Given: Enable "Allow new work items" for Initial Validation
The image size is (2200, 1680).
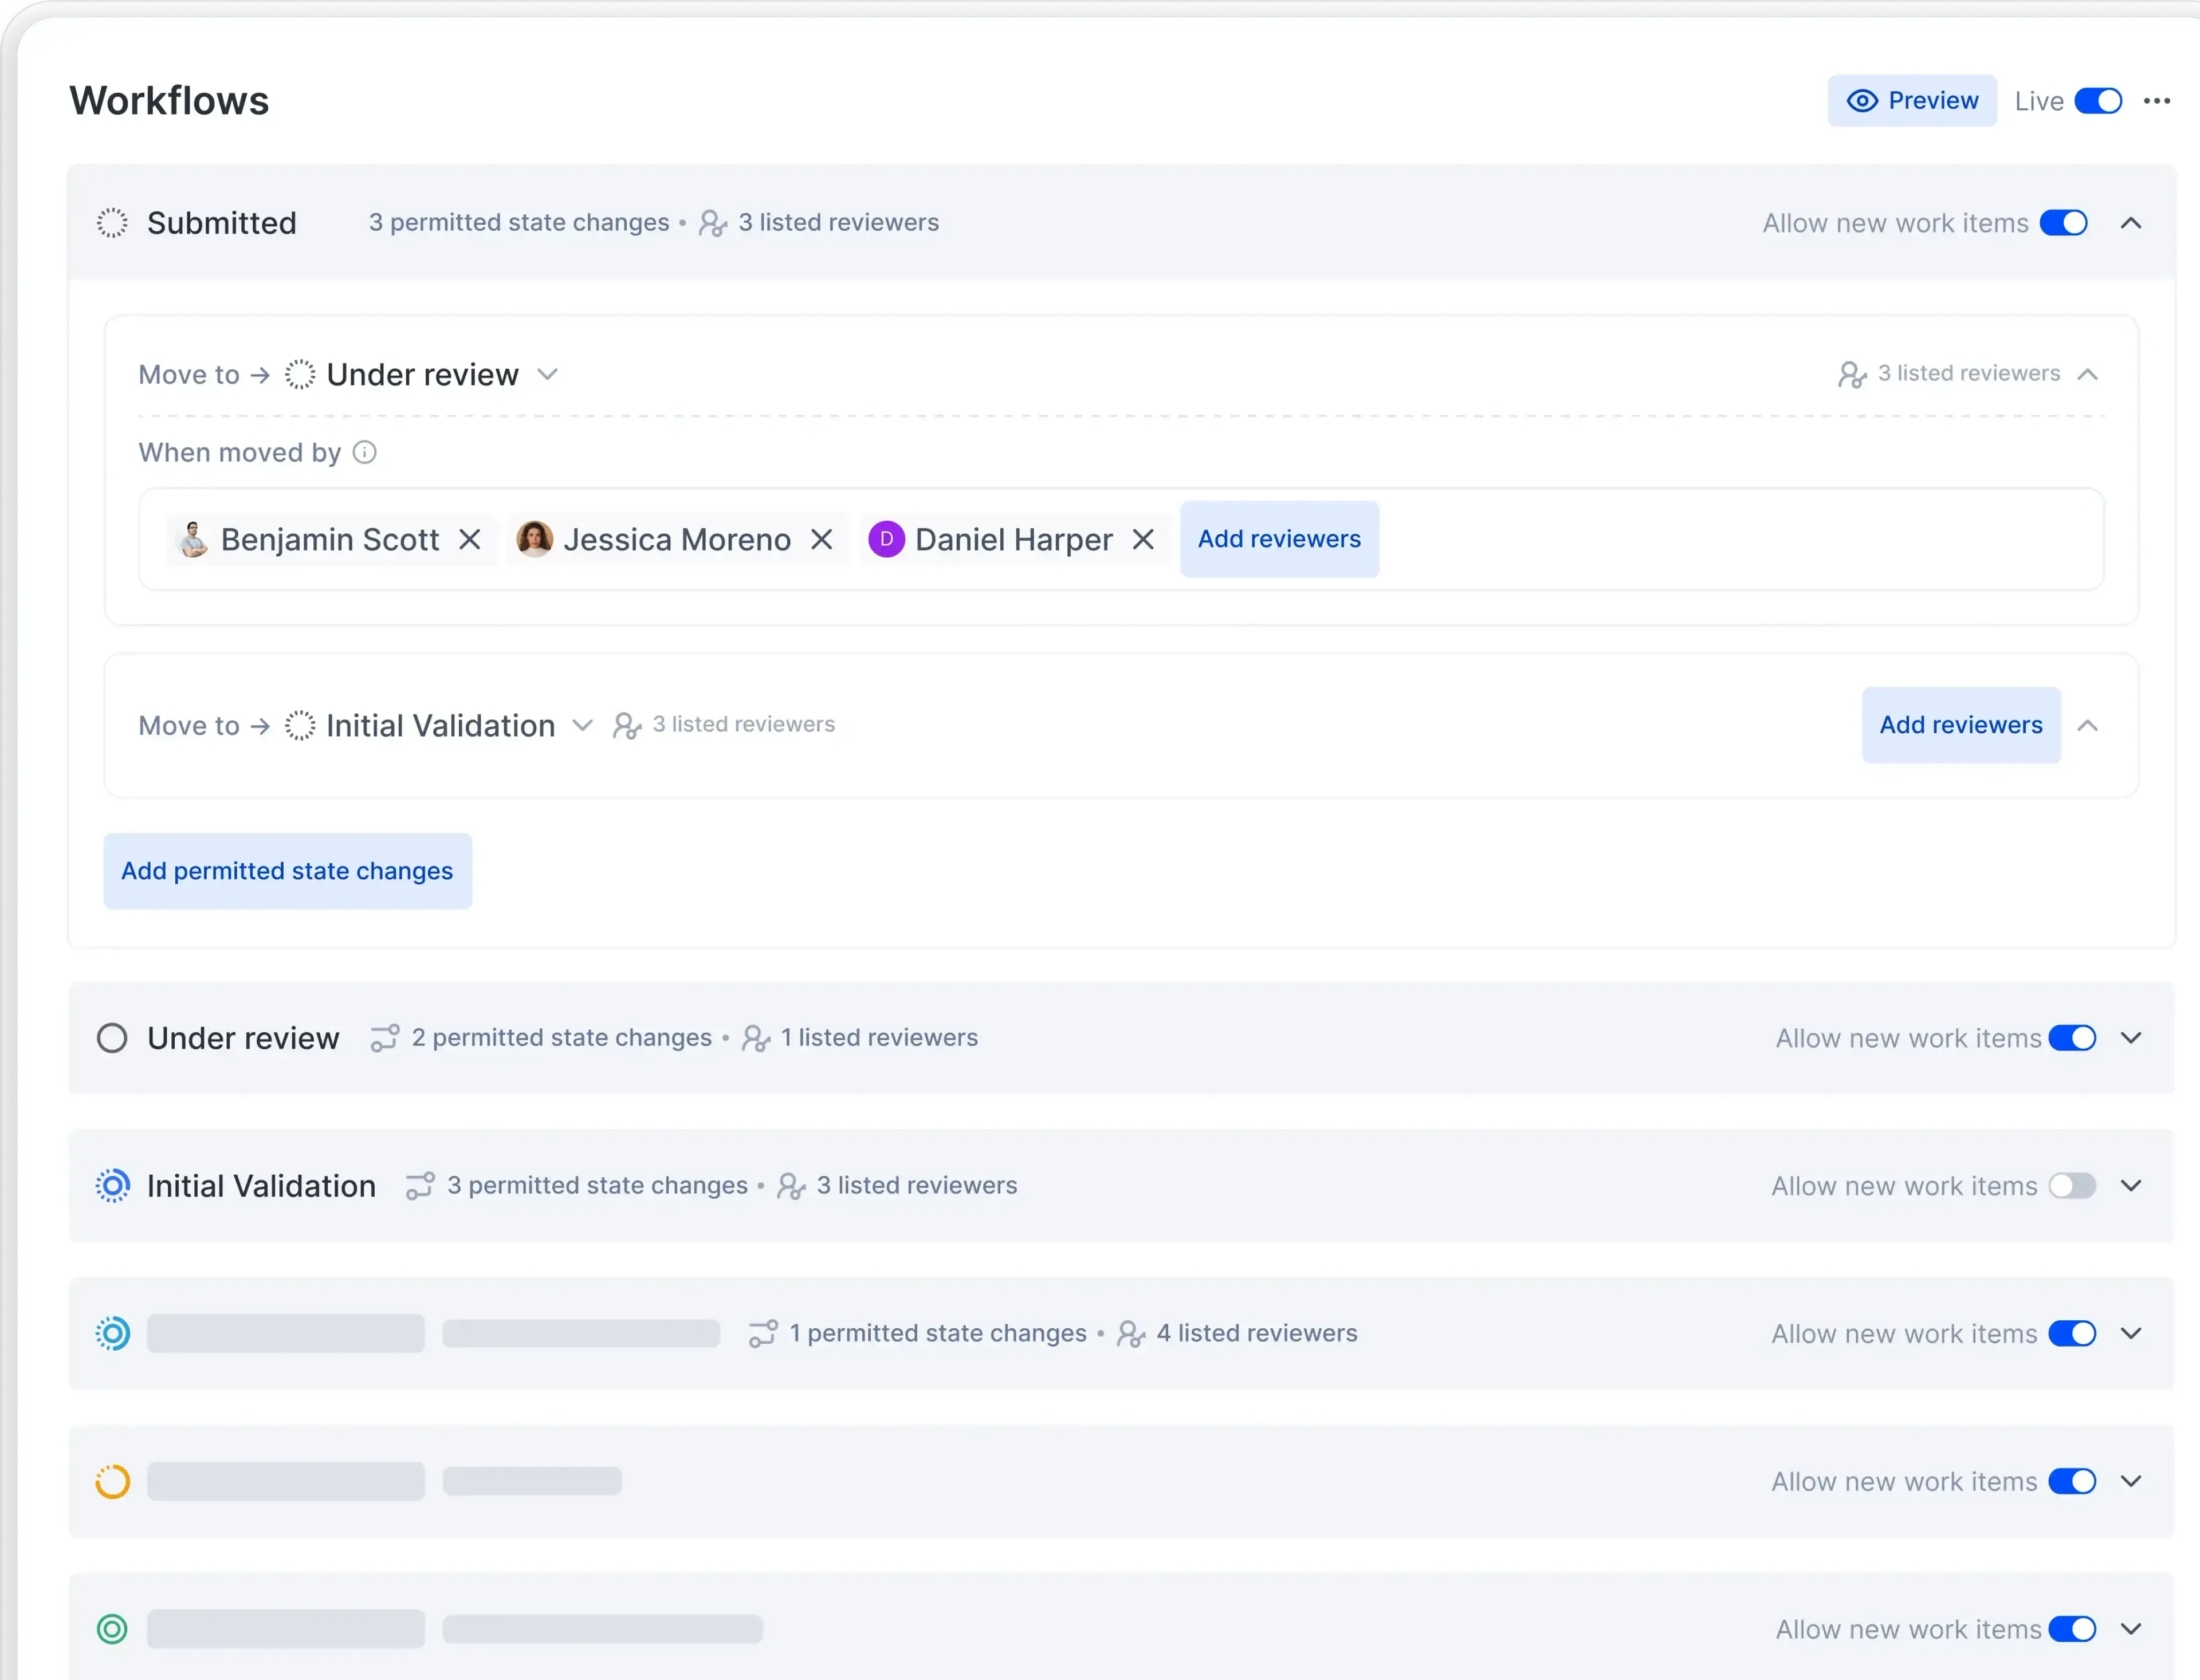Looking at the screenshot, I should coord(2072,1186).
